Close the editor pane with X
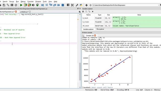The width and height of the screenshot is (161, 91). (80, 9)
